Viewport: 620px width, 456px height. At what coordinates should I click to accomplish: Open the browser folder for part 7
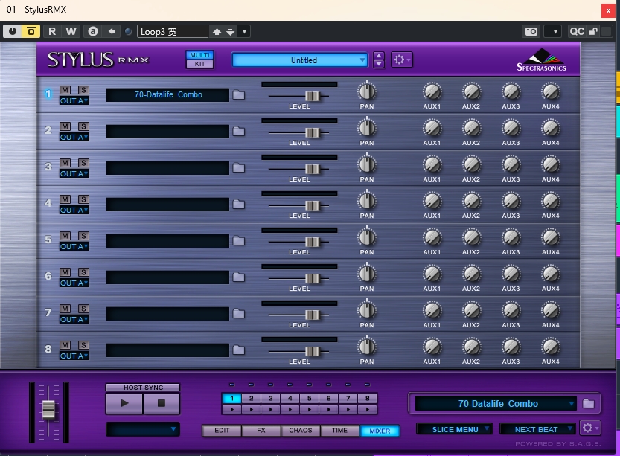(x=238, y=314)
